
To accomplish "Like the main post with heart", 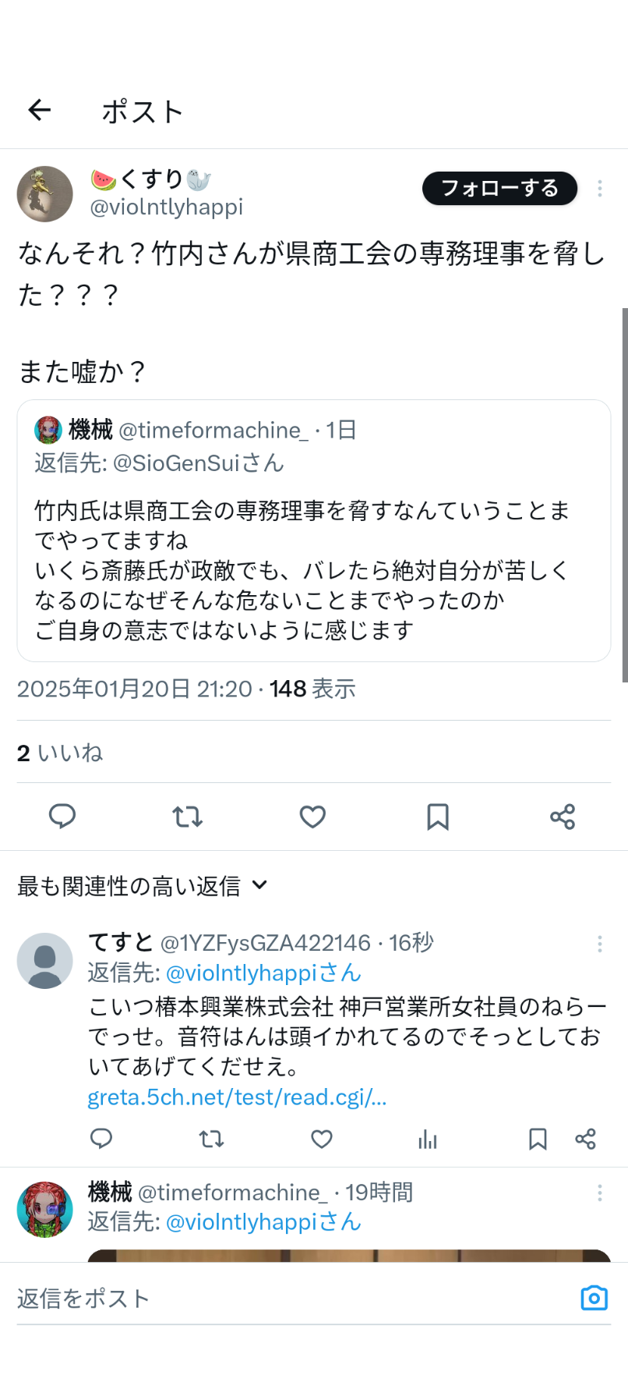I will coord(312,817).
